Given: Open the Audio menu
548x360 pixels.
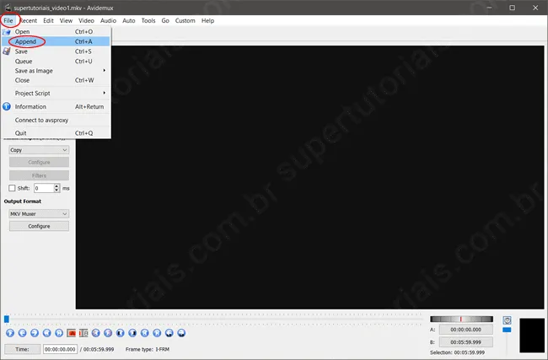Looking at the screenshot, I should pyautogui.click(x=108, y=20).
